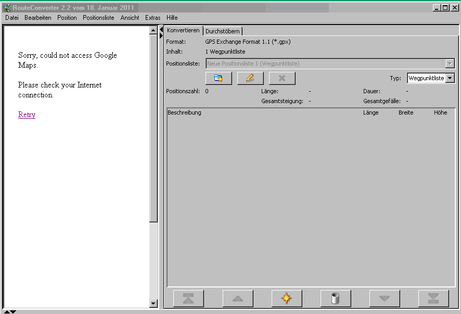The width and height of the screenshot is (461, 314).
Task: Expand the Positionsliste combo box
Action: 450,64
